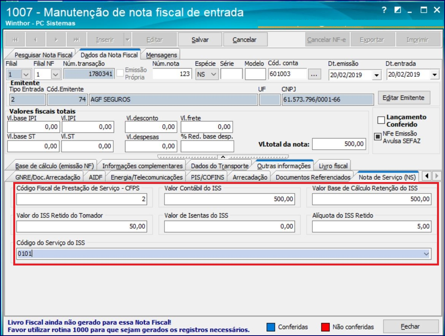The image size is (445, 336).
Task: Click the Fechar button
Action: (x=411, y=327)
